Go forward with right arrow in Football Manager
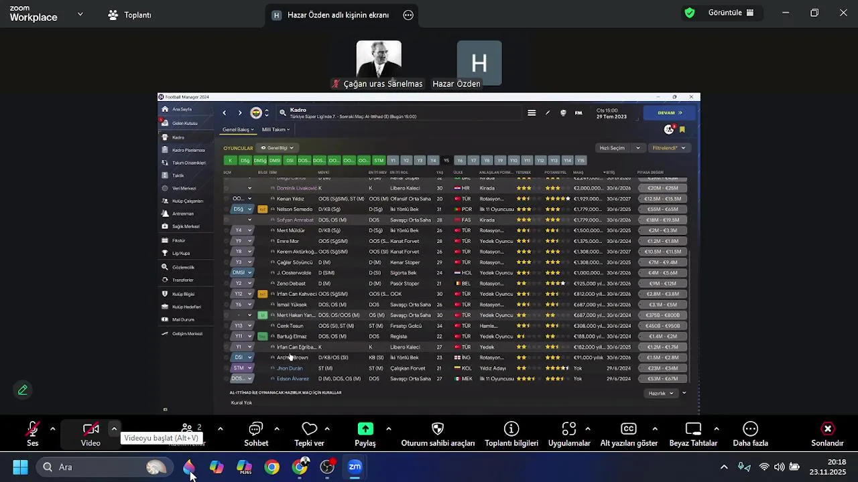 (240, 113)
